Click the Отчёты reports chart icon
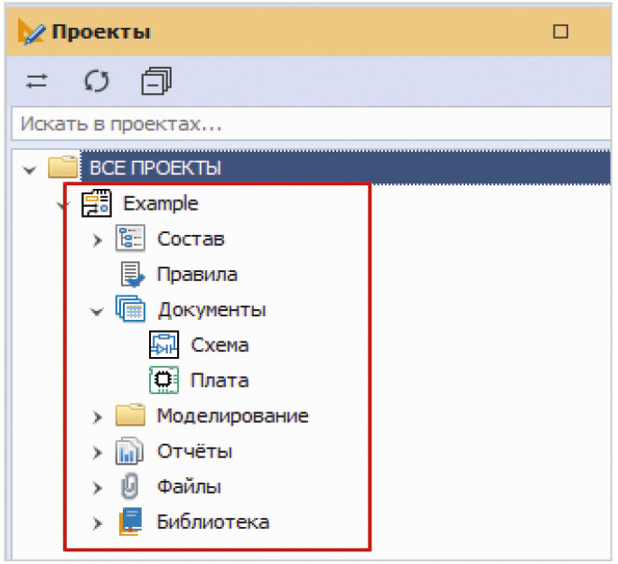 coord(130,451)
